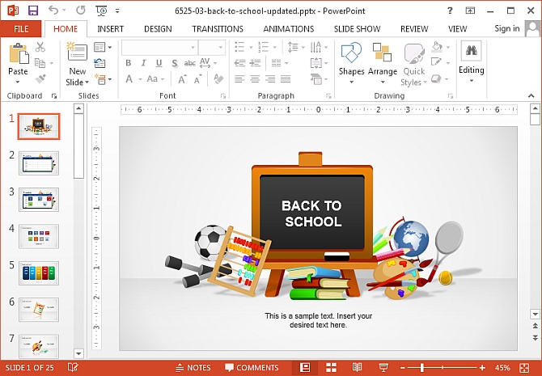Open the Customize Quick Access Toolbar arrow

pos(117,11)
